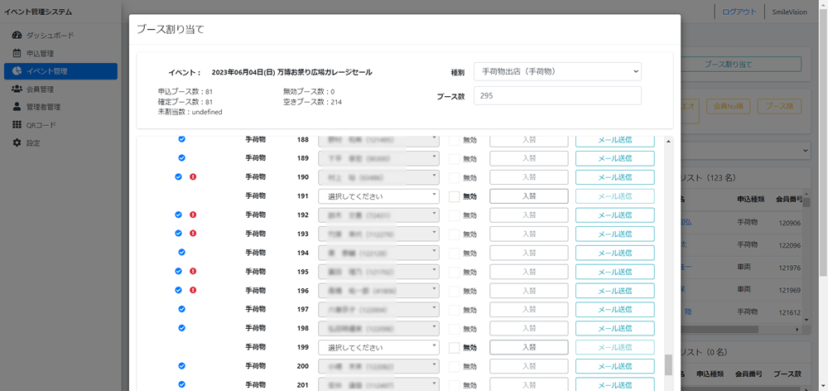Click red warning icon on booth 196
Image resolution: width=828 pixels, height=391 pixels.
tap(193, 290)
